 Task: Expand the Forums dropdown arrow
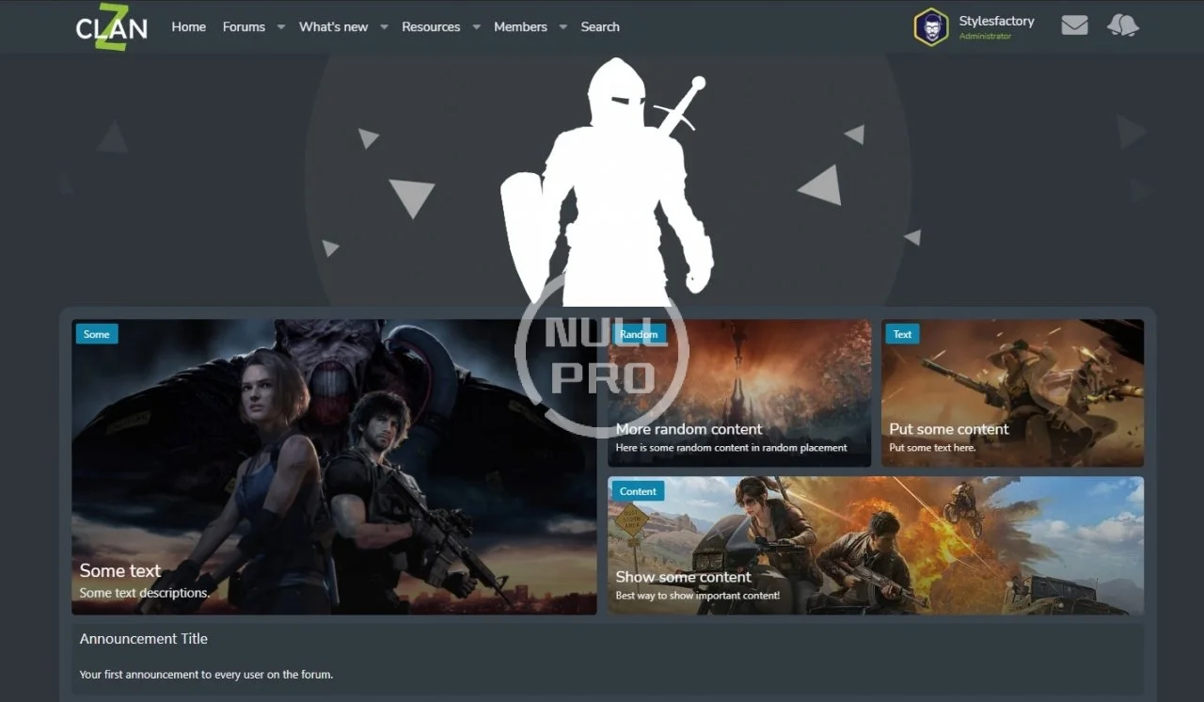(x=280, y=27)
